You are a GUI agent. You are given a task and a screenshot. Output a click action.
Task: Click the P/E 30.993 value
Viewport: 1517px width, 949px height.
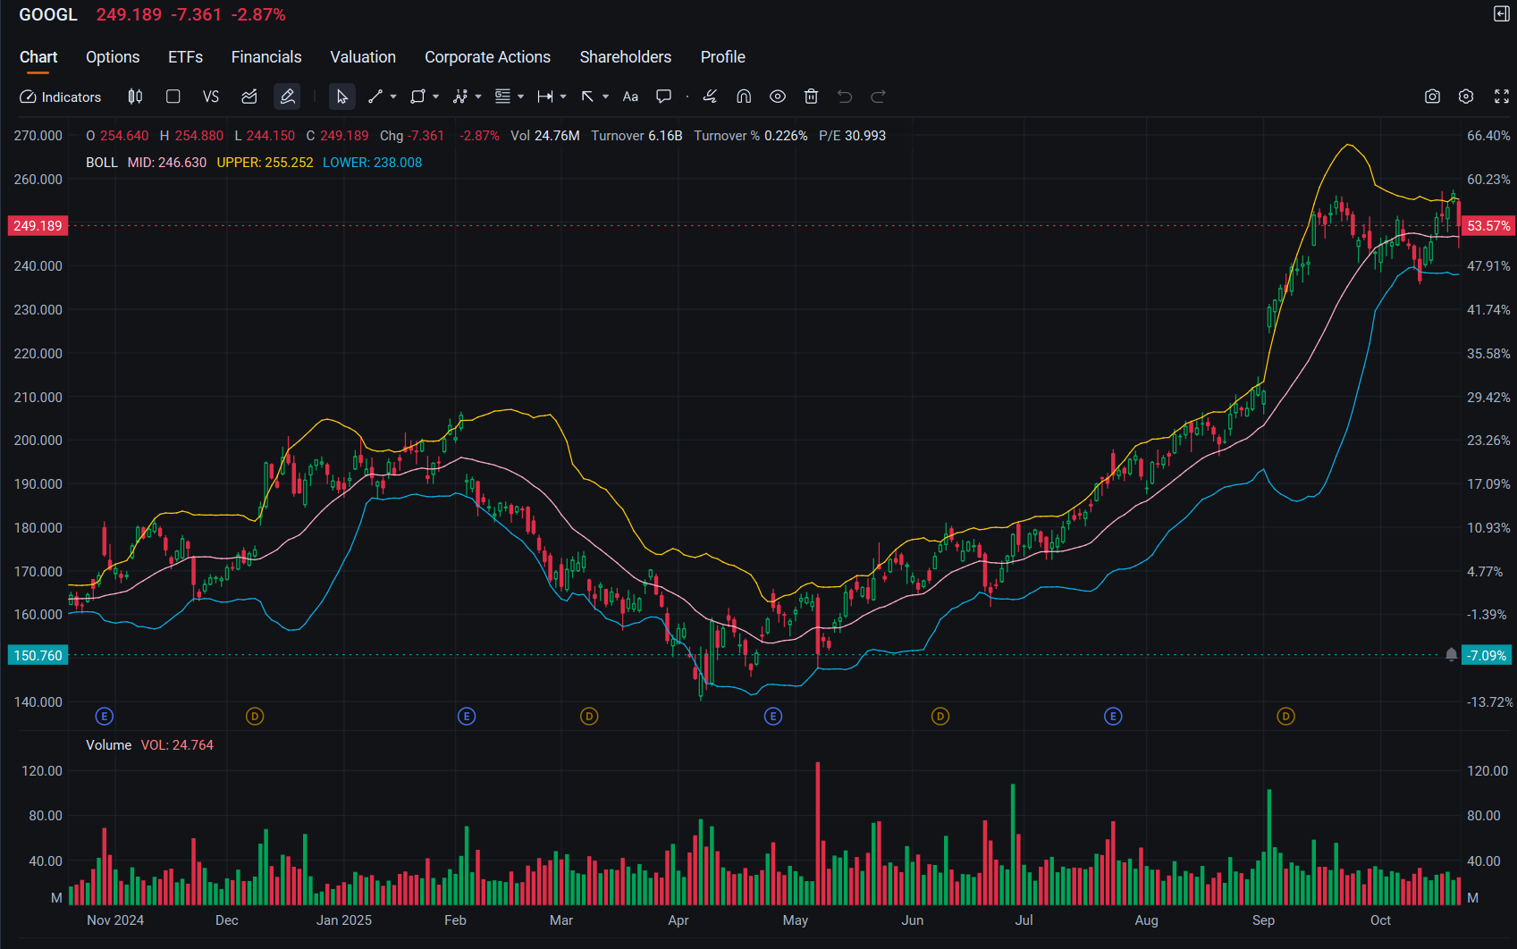coord(853,136)
